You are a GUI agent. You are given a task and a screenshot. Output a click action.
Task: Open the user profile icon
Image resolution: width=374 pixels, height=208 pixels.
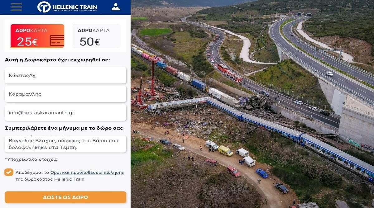[116, 7]
